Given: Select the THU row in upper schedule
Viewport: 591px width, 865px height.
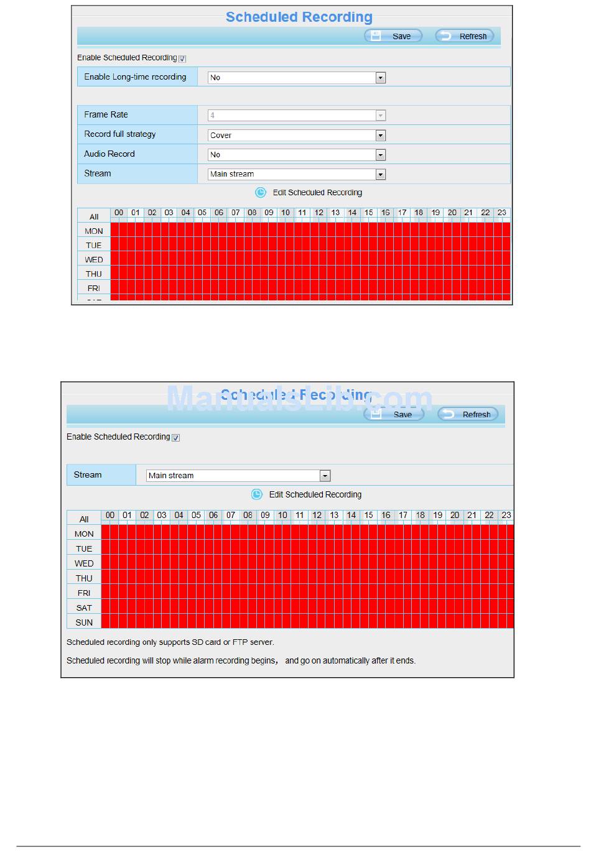Looking at the screenshot, I should tap(94, 274).
